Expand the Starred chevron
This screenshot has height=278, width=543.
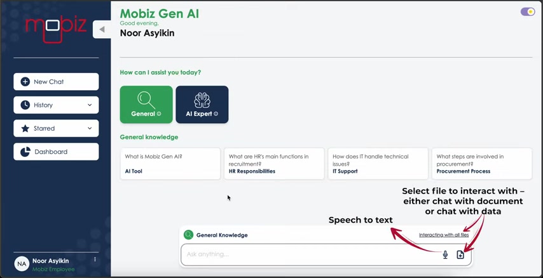coord(90,129)
